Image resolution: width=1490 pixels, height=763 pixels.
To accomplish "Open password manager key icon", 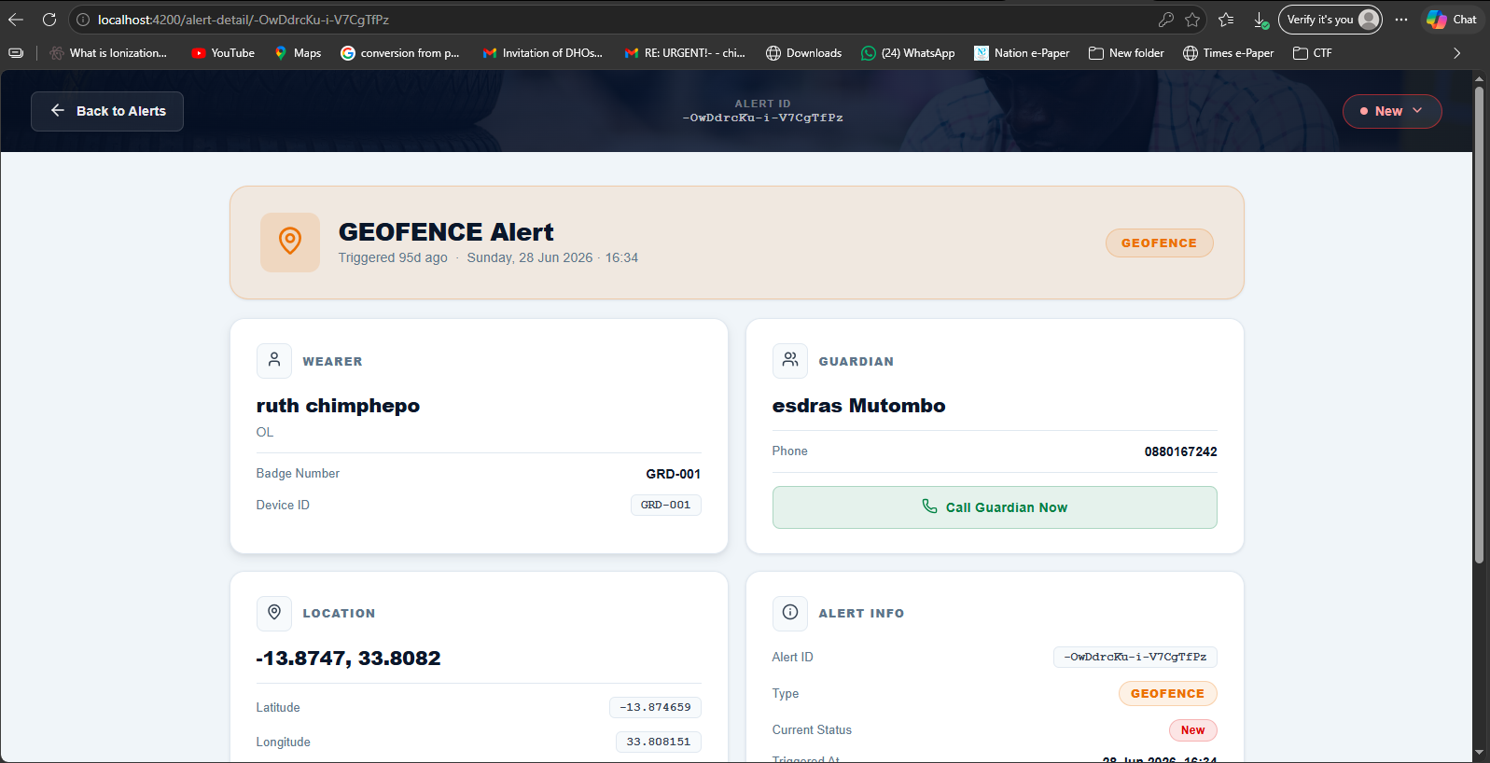I will tap(1165, 20).
